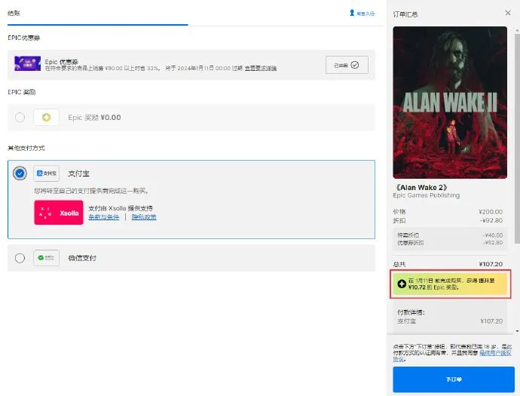Select the Alipay (支付宝) radio button
520x396 pixels.
pyautogui.click(x=20, y=173)
